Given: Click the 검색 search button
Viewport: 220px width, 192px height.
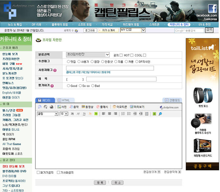Looking at the screenshot, I should pyautogui.click(x=209, y=30).
